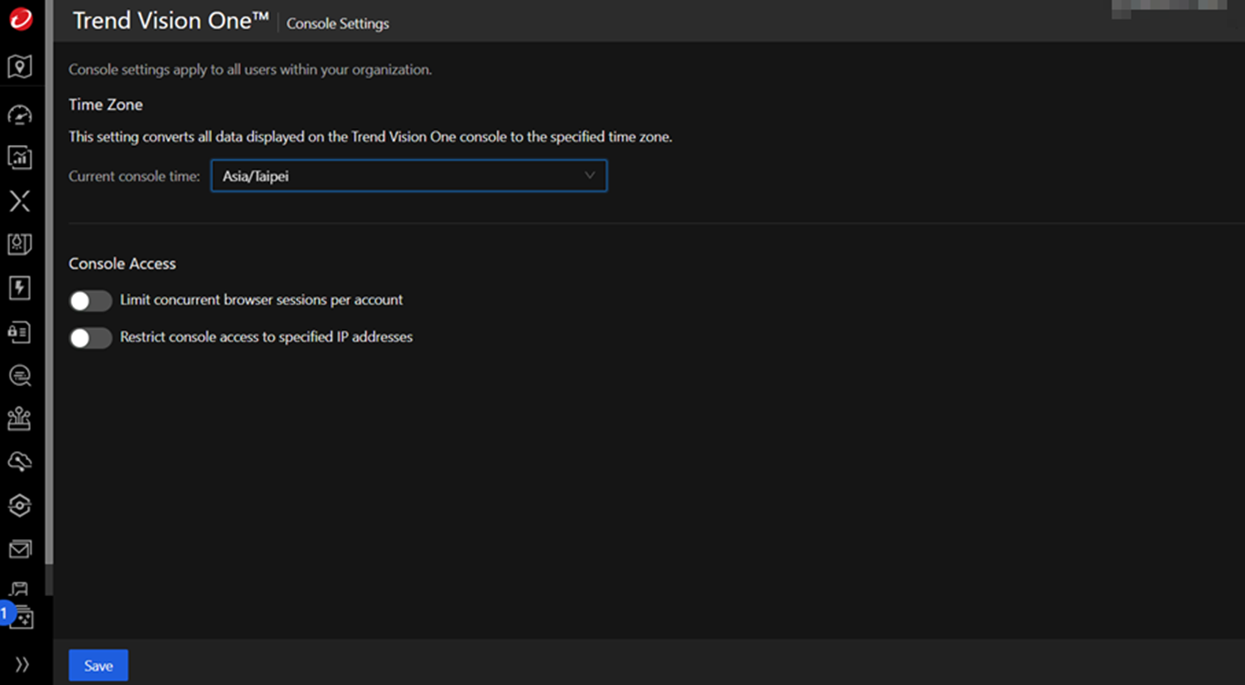The height and width of the screenshot is (685, 1245).
Task: Open the map pin icon in sidebar
Action: point(19,66)
